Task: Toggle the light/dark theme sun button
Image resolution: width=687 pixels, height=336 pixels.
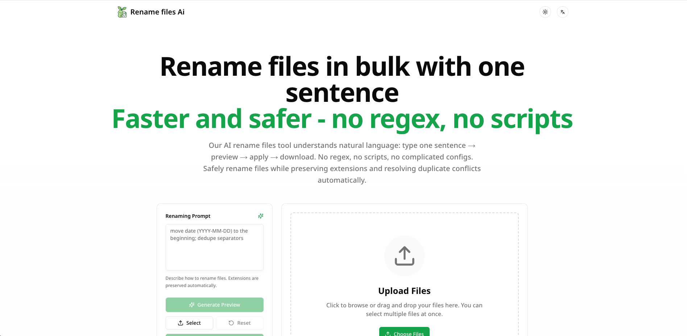Action: 545,12
